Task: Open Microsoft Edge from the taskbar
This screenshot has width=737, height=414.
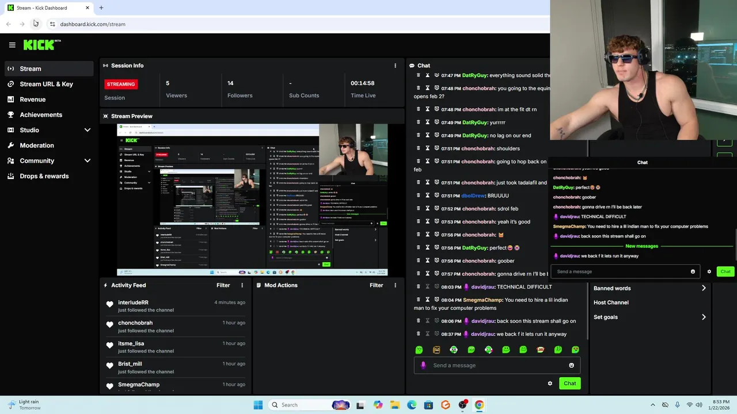Action: click(x=412, y=405)
